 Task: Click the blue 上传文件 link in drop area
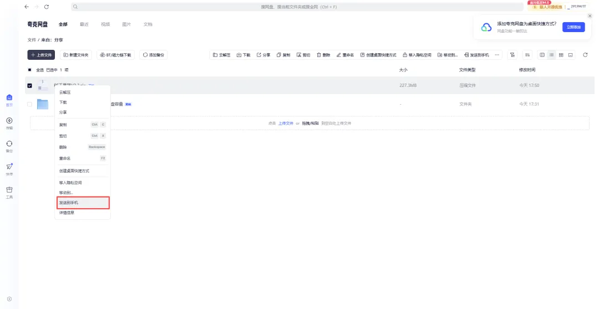pyautogui.click(x=286, y=123)
